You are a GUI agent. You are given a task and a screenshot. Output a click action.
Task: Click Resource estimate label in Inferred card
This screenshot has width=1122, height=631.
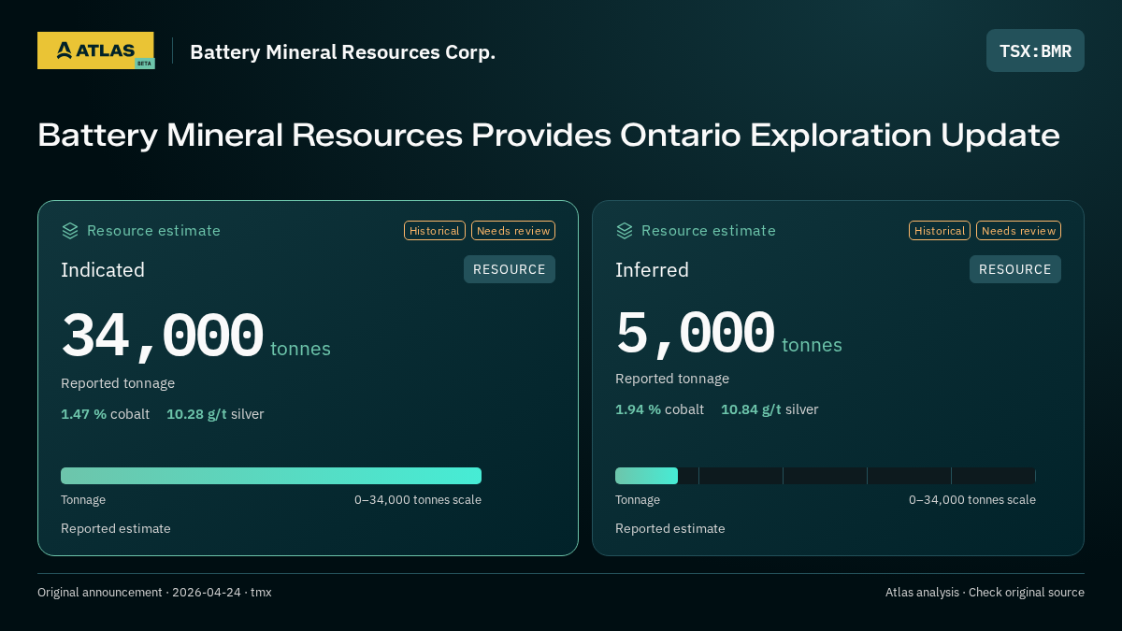(x=708, y=231)
